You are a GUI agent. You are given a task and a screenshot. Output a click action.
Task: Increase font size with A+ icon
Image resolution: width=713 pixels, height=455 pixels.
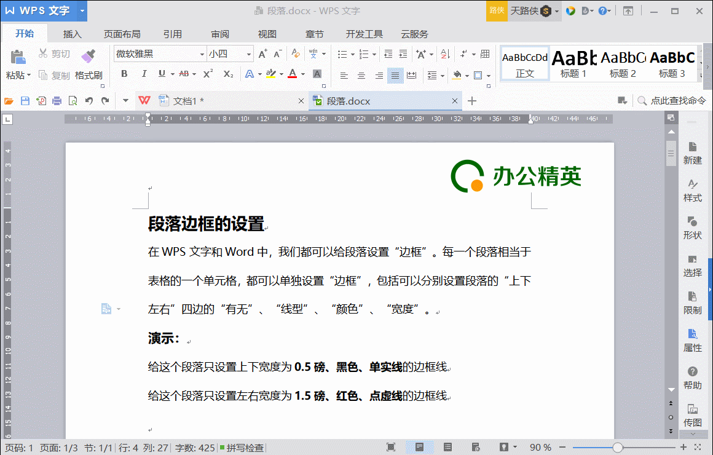(263, 53)
